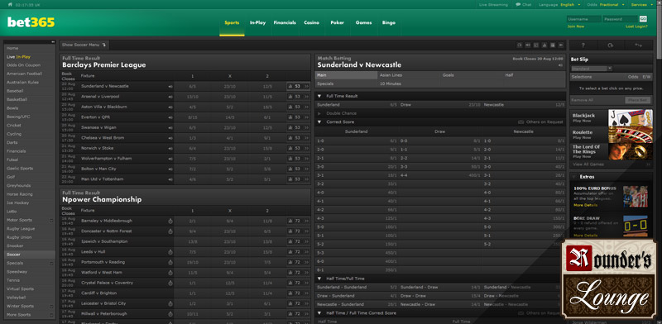Screen dimensions: 662x324
Task: Click audio icon for Sunderland v Newcastle row
Action: [170, 86]
